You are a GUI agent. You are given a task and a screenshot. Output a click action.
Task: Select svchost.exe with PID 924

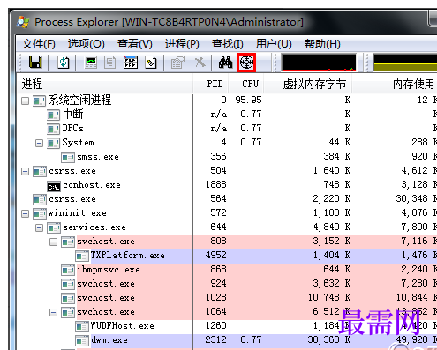[106, 284]
